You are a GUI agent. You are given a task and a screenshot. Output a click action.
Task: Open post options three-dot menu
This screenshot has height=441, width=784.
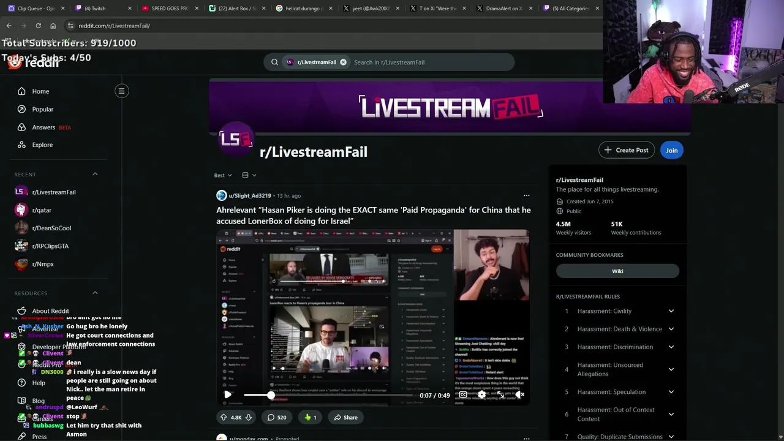coord(526,195)
